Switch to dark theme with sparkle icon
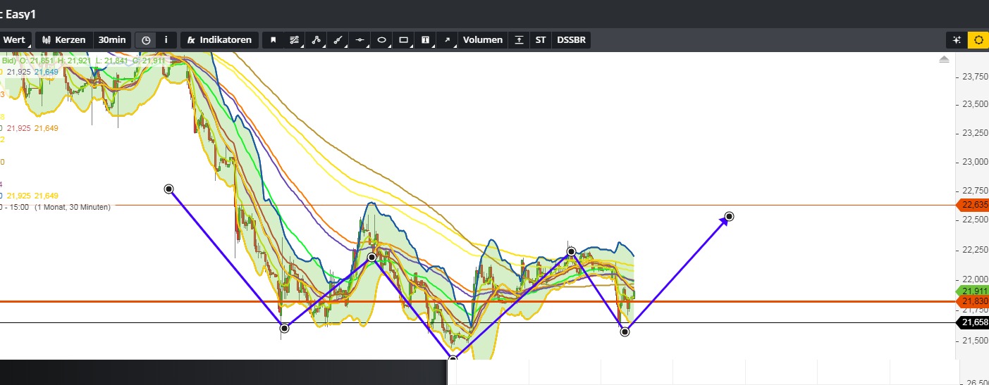Screen dimensions: 989x385 957,40
